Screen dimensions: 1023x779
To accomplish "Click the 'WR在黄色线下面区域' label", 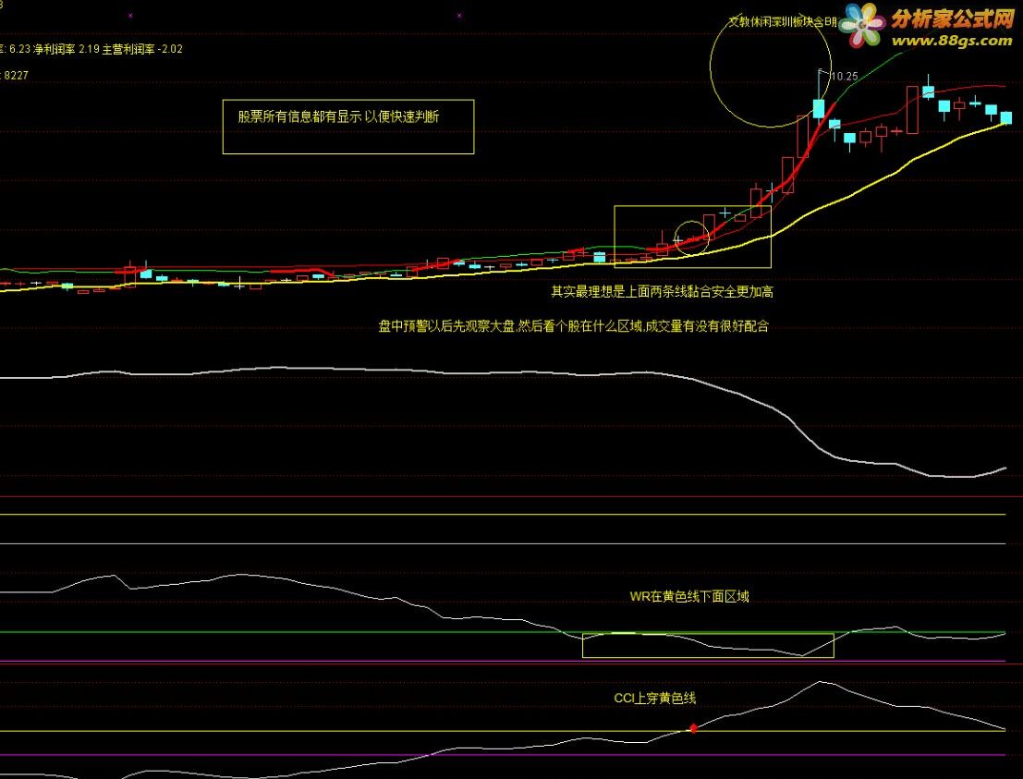I will pos(689,596).
